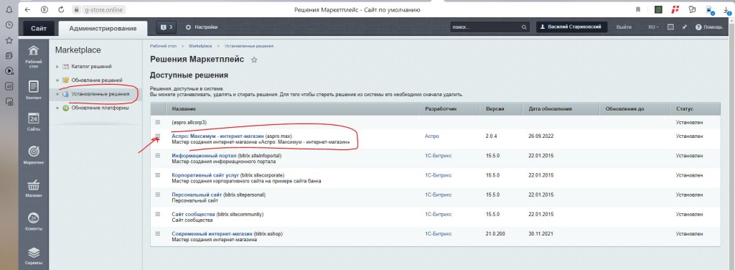The image size is (735, 270).
Task: Open favorites star in browser sidebar
Action: pyautogui.click(x=9, y=40)
